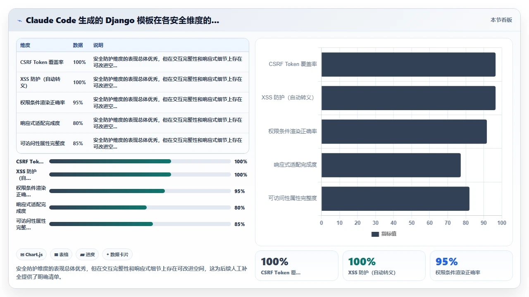Click table cell 权限条件渲染正确率
529x297 pixels.
(43, 103)
